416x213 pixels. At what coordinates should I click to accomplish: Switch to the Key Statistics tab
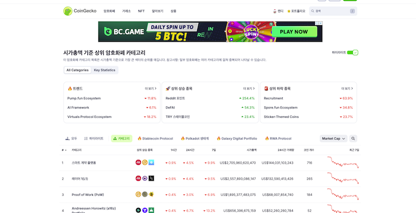pyautogui.click(x=104, y=70)
